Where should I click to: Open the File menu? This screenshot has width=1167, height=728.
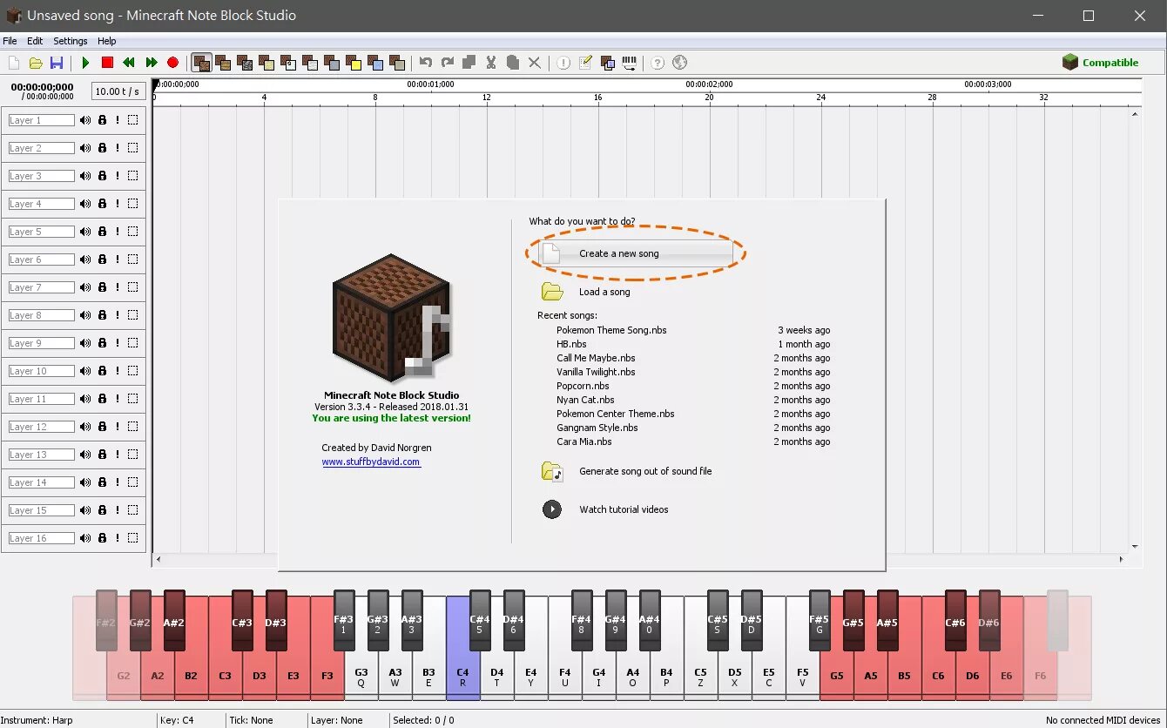pyautogui.click(x=10, y=41)
